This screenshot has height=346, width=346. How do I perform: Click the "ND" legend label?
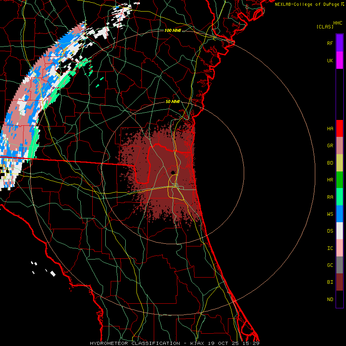[x=330, y=299]
